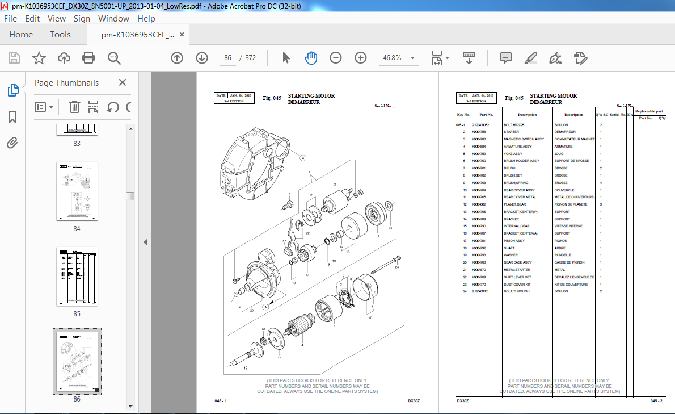This screenshot has height=414, width=675.
Task: Click the upload to cloud icon
Action: pos(64,58)
